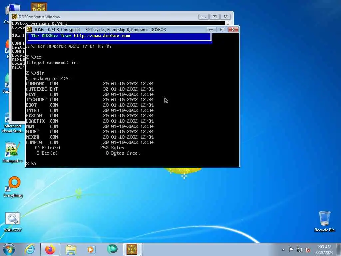Click the DOSBox Status Window title icon
Viewport: 341px width, 256px height.
[x=15, y=17]
